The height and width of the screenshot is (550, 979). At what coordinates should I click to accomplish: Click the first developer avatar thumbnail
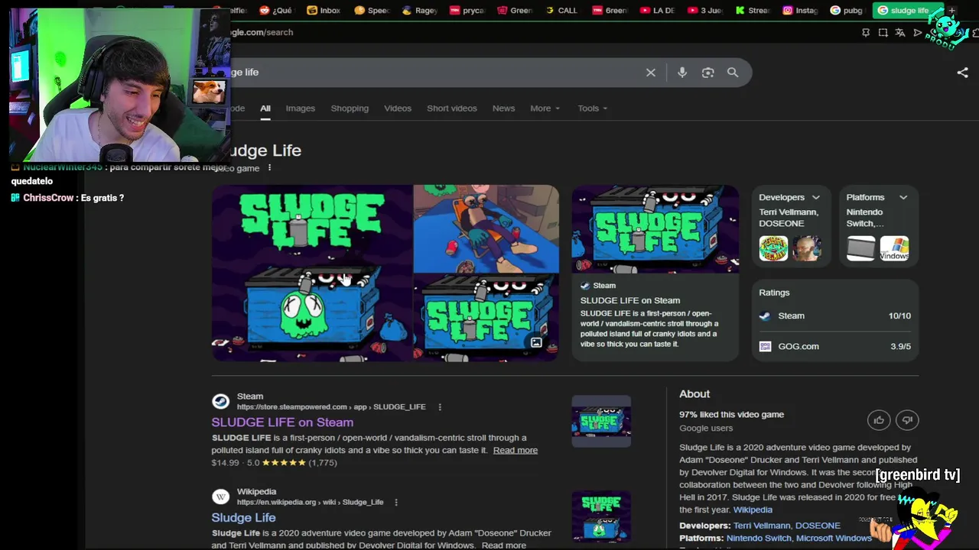pyautogui.click(x=773, y=248)
